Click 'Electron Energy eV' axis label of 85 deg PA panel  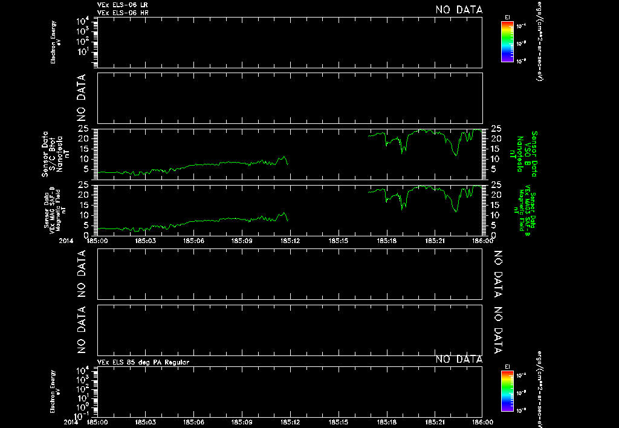point(54,392)
